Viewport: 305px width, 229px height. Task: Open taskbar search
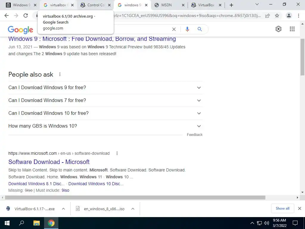(21, 223)
